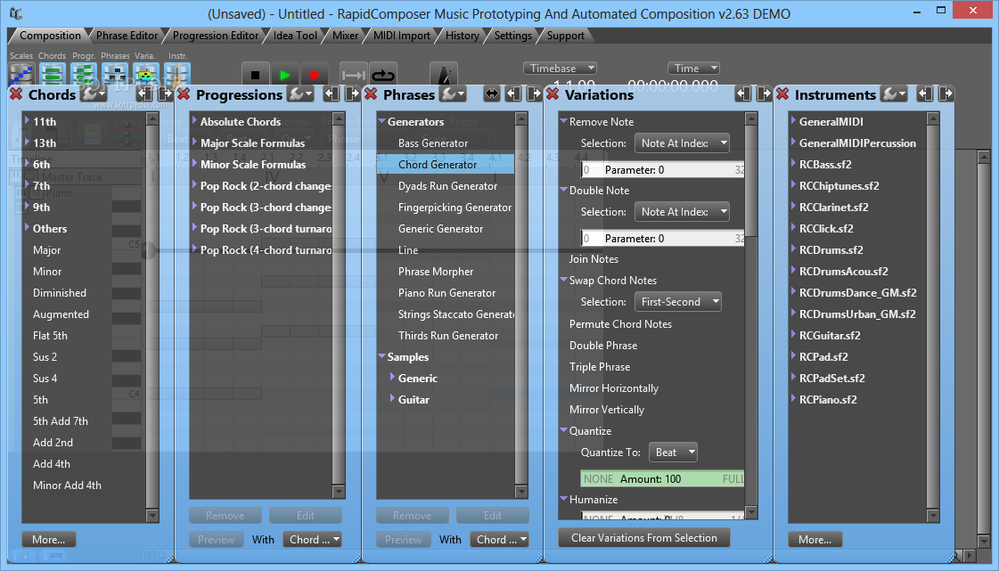999x571 pixels.
Task: Expand the Others chords group
Action: point(27,227)
